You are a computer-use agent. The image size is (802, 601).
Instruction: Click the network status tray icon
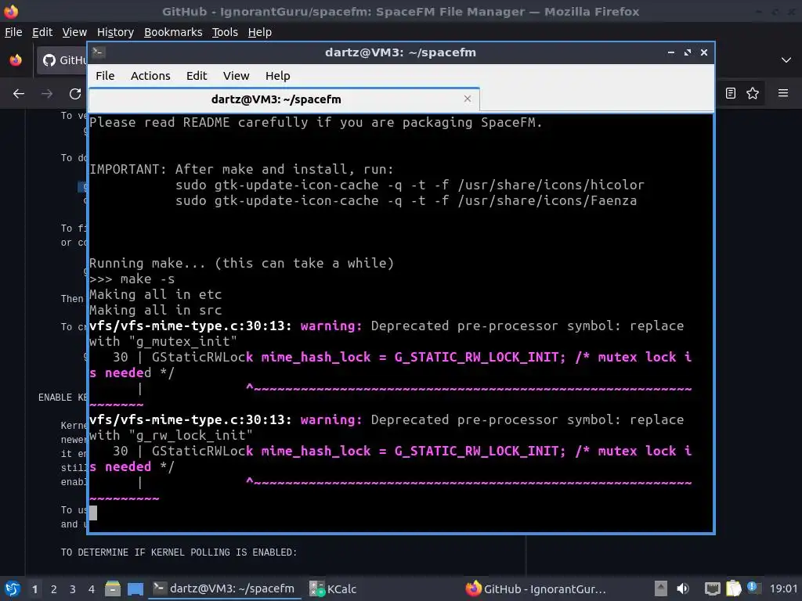(712, 588)
